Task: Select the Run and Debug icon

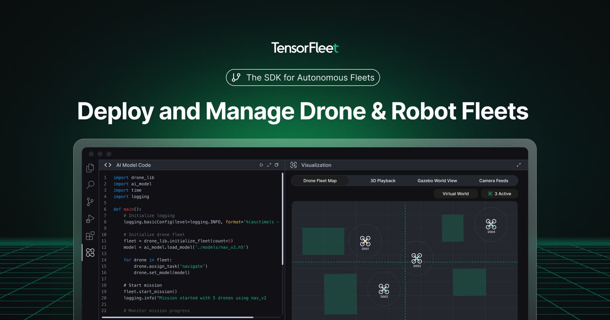Action: (x=90, y=219)
